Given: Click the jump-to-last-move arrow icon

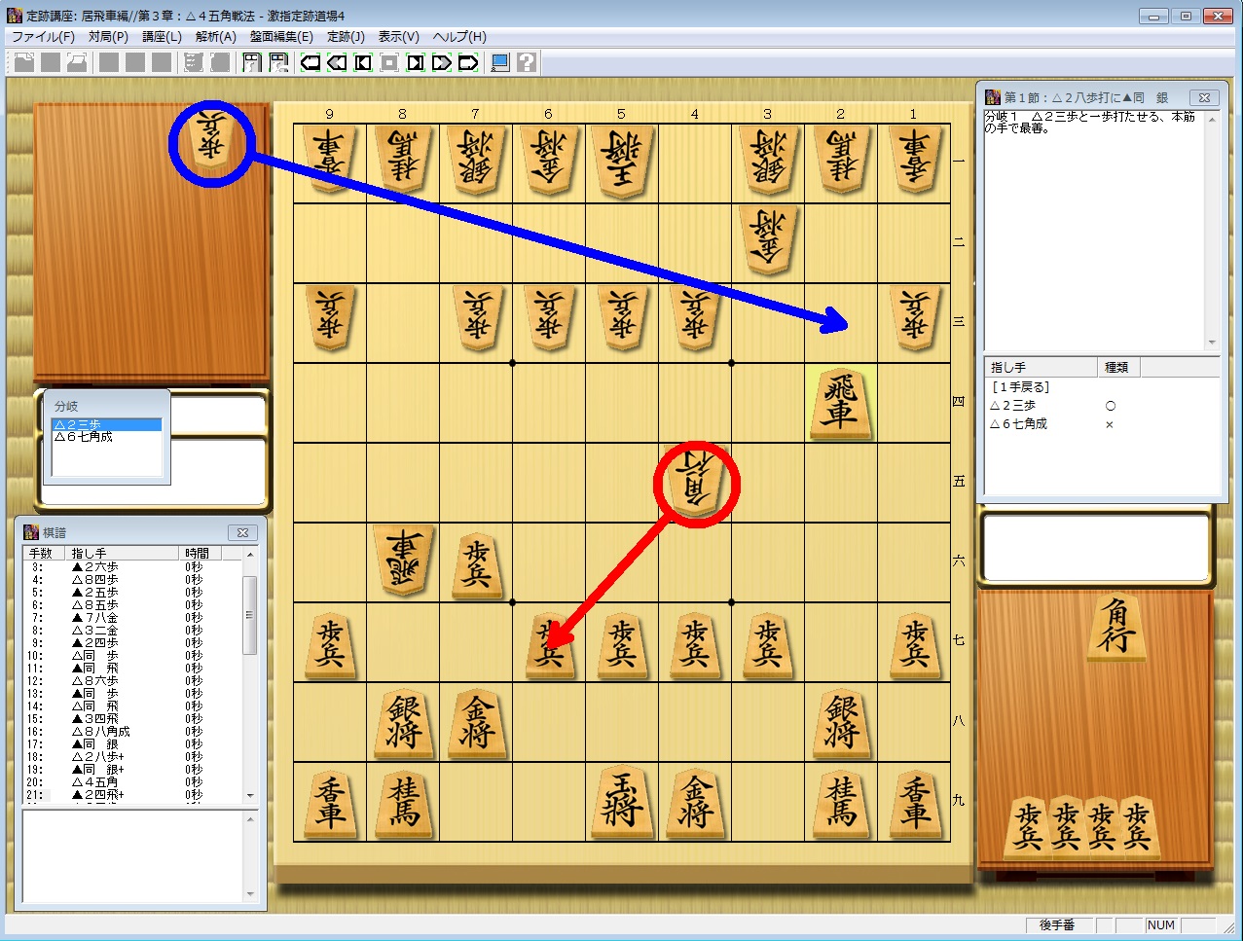Looking at the screenshot, I should [x=468, y=63].
